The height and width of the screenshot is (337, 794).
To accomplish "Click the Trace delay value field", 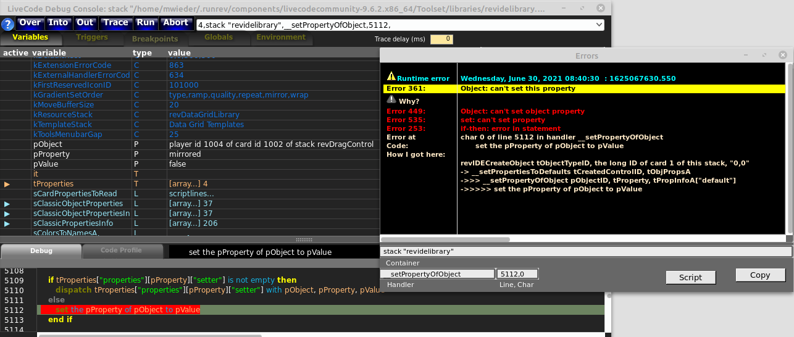I will (441, 39).
